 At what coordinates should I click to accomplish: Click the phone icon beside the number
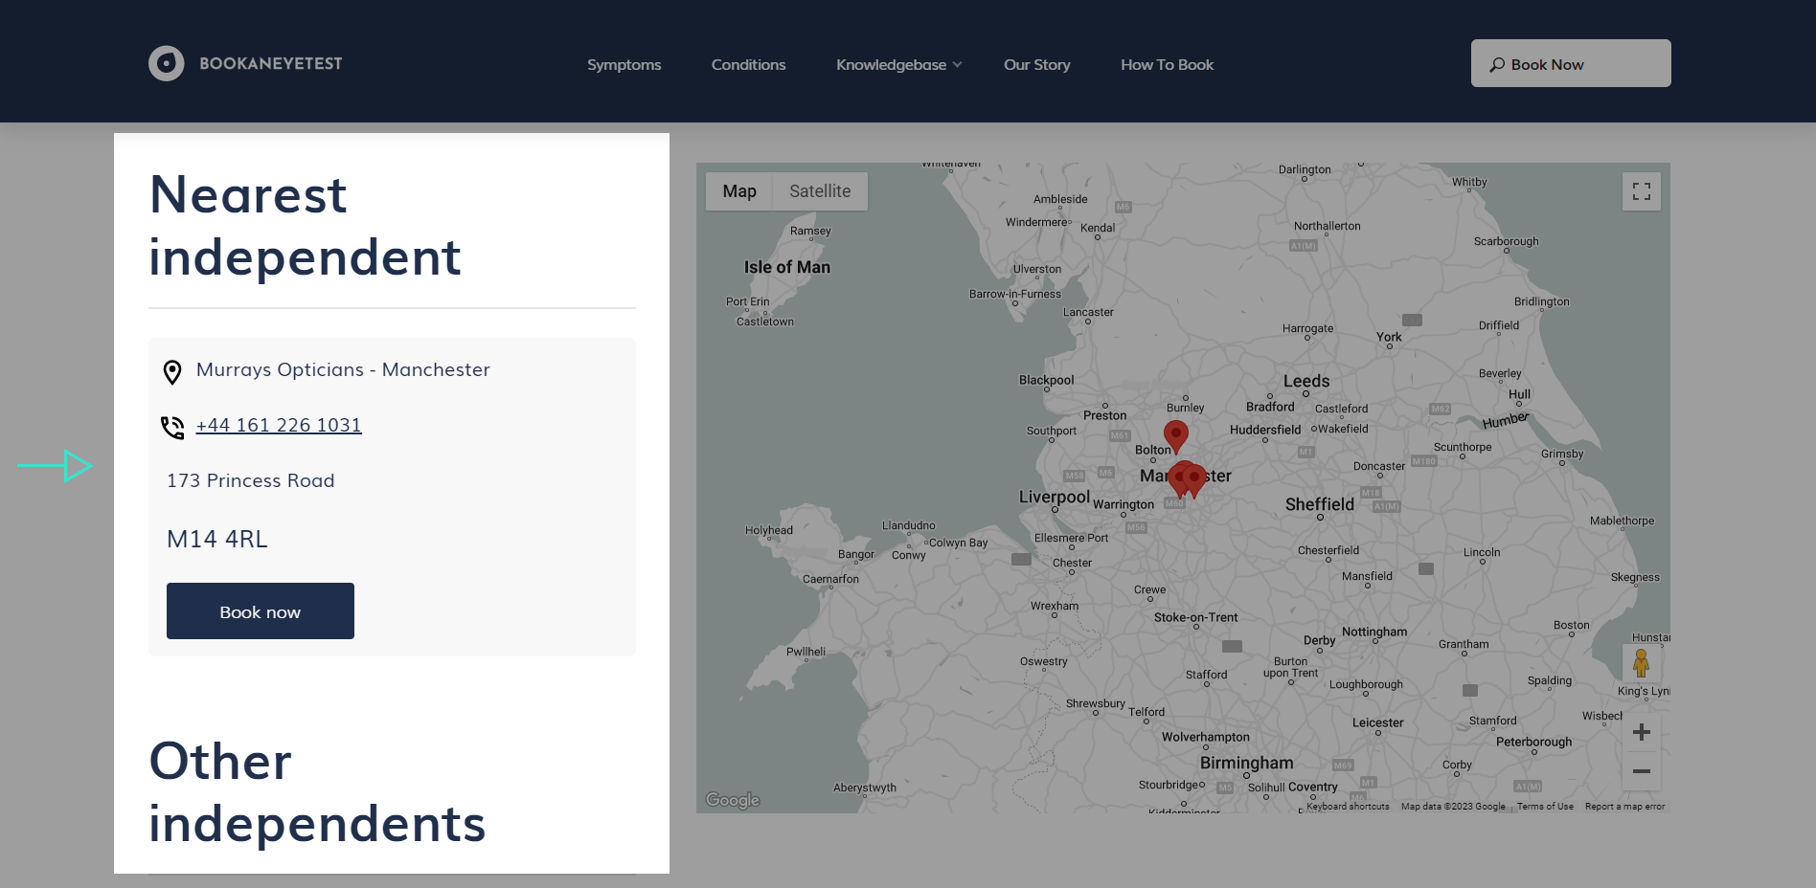172,427
